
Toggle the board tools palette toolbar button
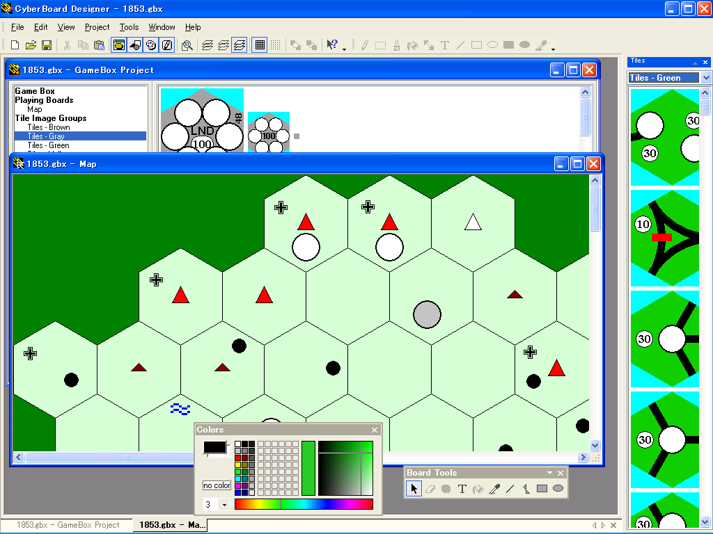(x=167, y=45)
